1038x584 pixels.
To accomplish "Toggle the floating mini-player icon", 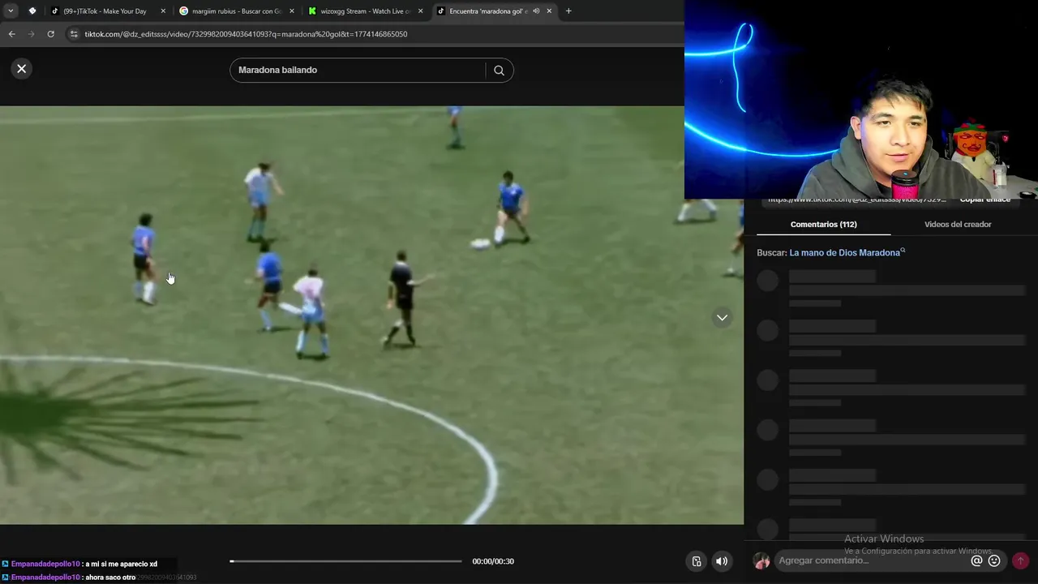I will (x=696, y=561).
